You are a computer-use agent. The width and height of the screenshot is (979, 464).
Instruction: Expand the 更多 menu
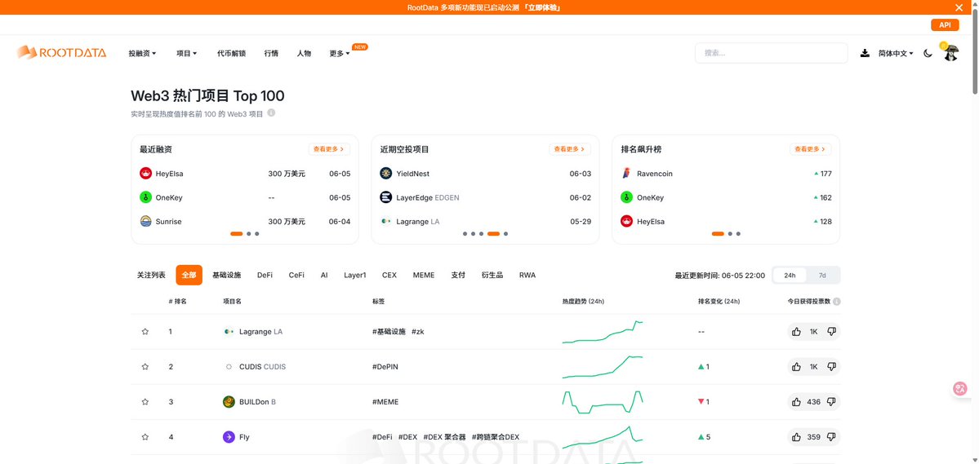tap(340, 54)
